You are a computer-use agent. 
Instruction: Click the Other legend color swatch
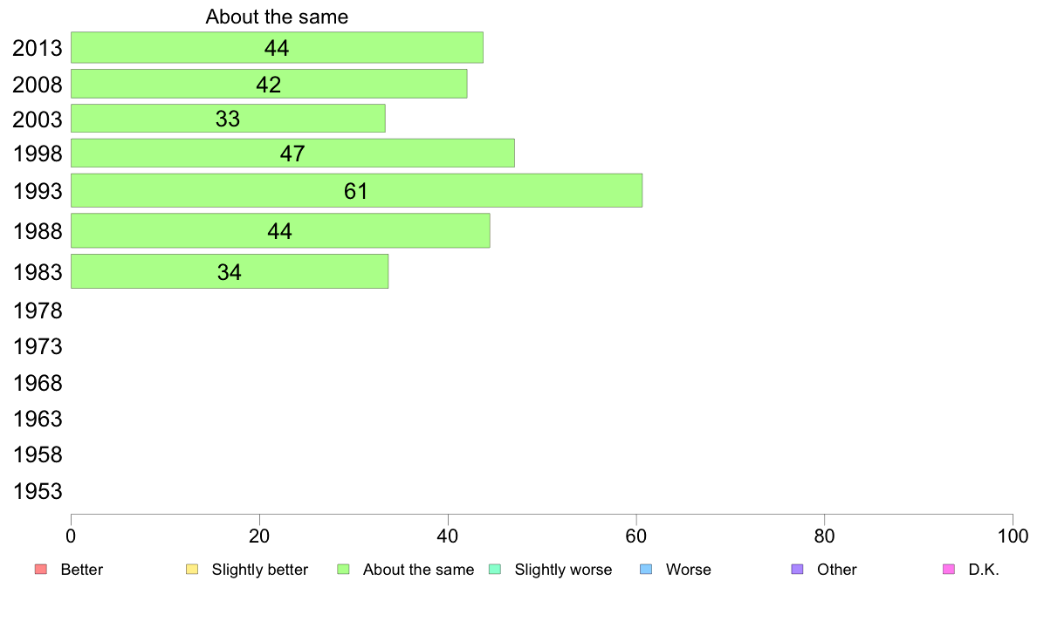pyautogui.click(x=797, y=570)
